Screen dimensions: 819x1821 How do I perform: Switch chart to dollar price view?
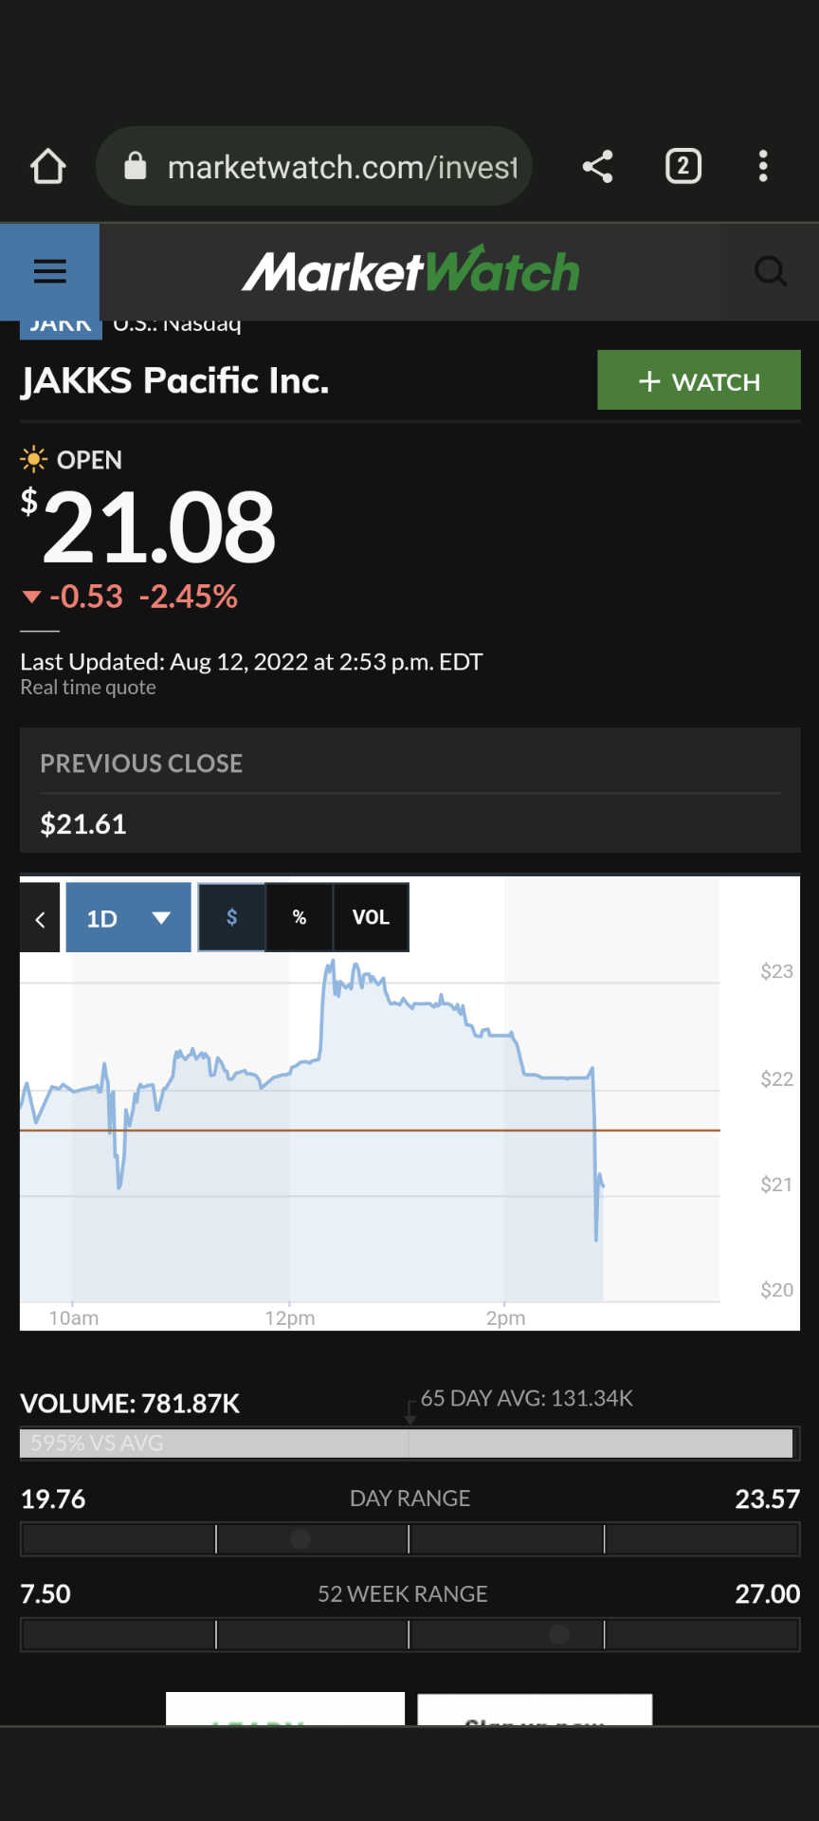[x=232, y=917]
